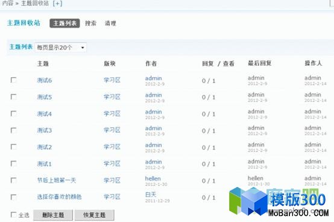Viewport: 334px width, 222px height.
Task: Switch to the 主题列表 tab
Action: (x=65, y=23)
